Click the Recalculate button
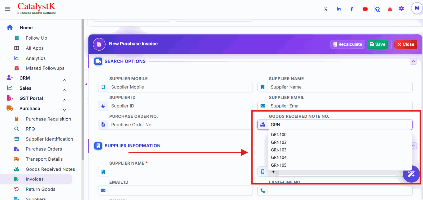Screen dimensions: 423x200 coord(348,44)
